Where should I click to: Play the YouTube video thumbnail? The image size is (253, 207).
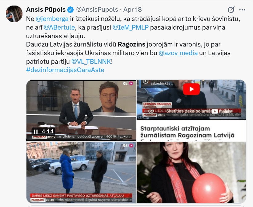191,89
